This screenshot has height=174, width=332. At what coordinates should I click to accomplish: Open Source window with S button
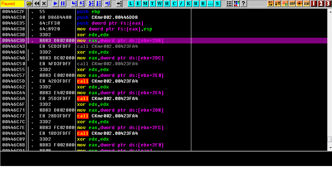(217, 3)
